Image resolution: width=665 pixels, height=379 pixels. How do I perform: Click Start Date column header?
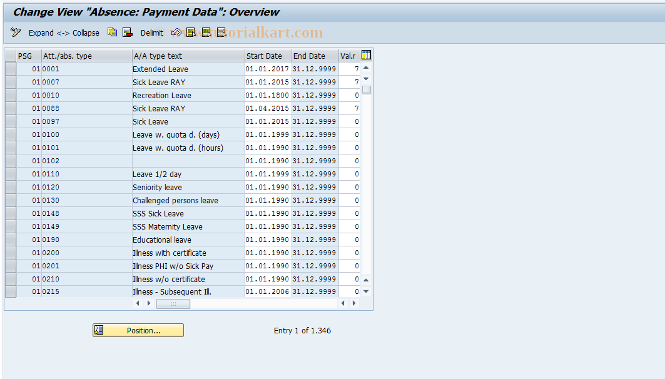tap(268, 56)
